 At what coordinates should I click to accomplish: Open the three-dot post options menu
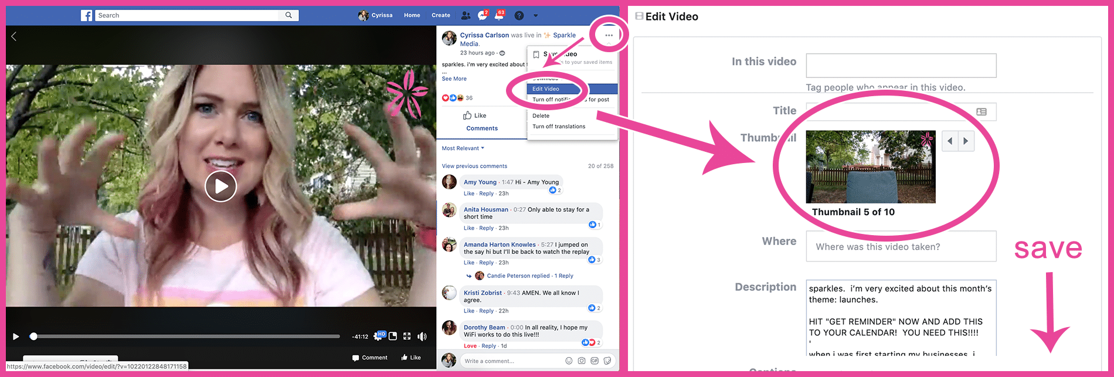(x=609, y=35)
